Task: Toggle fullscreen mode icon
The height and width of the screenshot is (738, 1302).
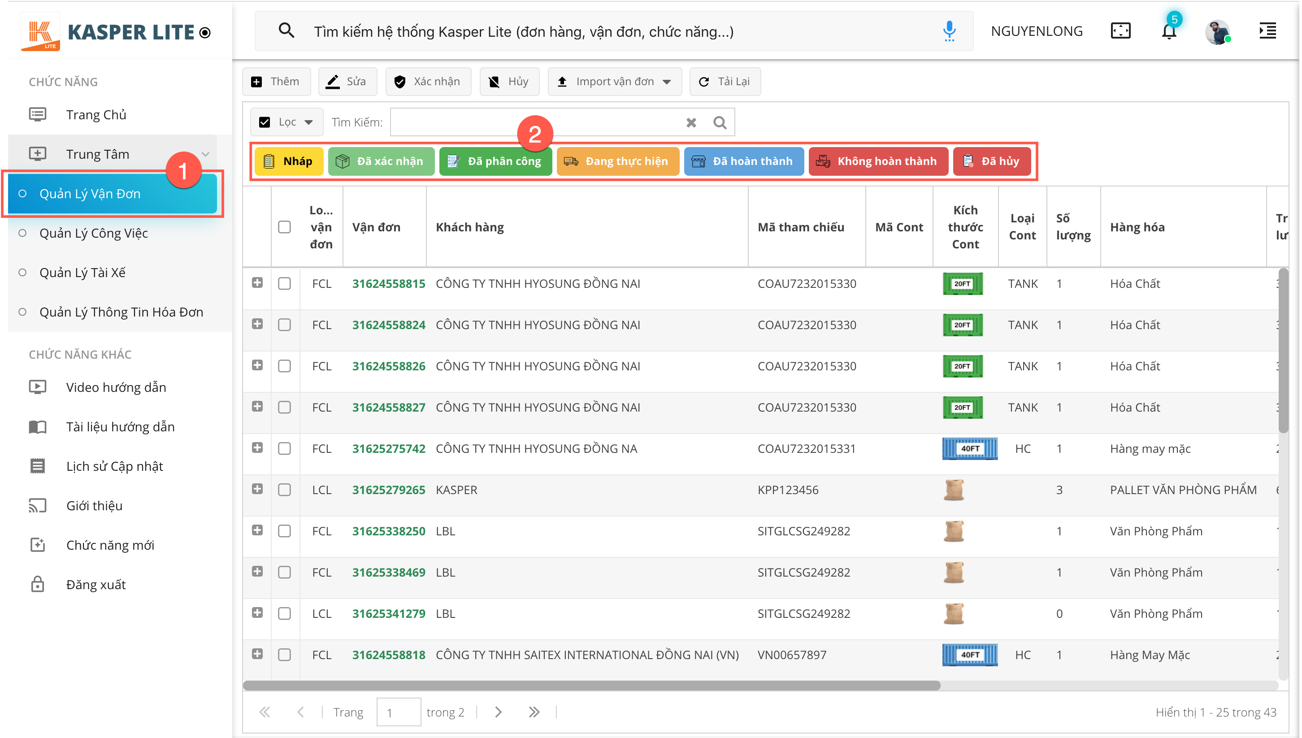Action: tap(1120, 31)
